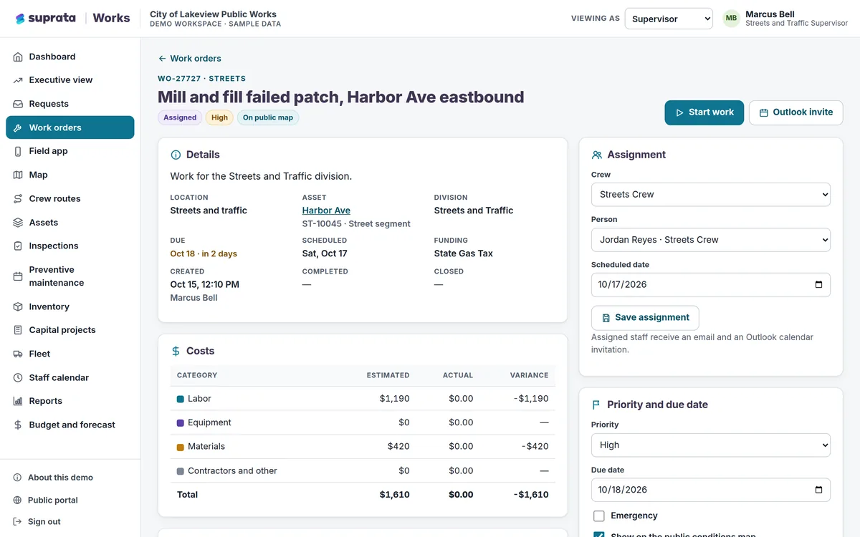The width and height of the screenshot is (860, 537).
Task: Click the Start work button
Action: point(704,112)
